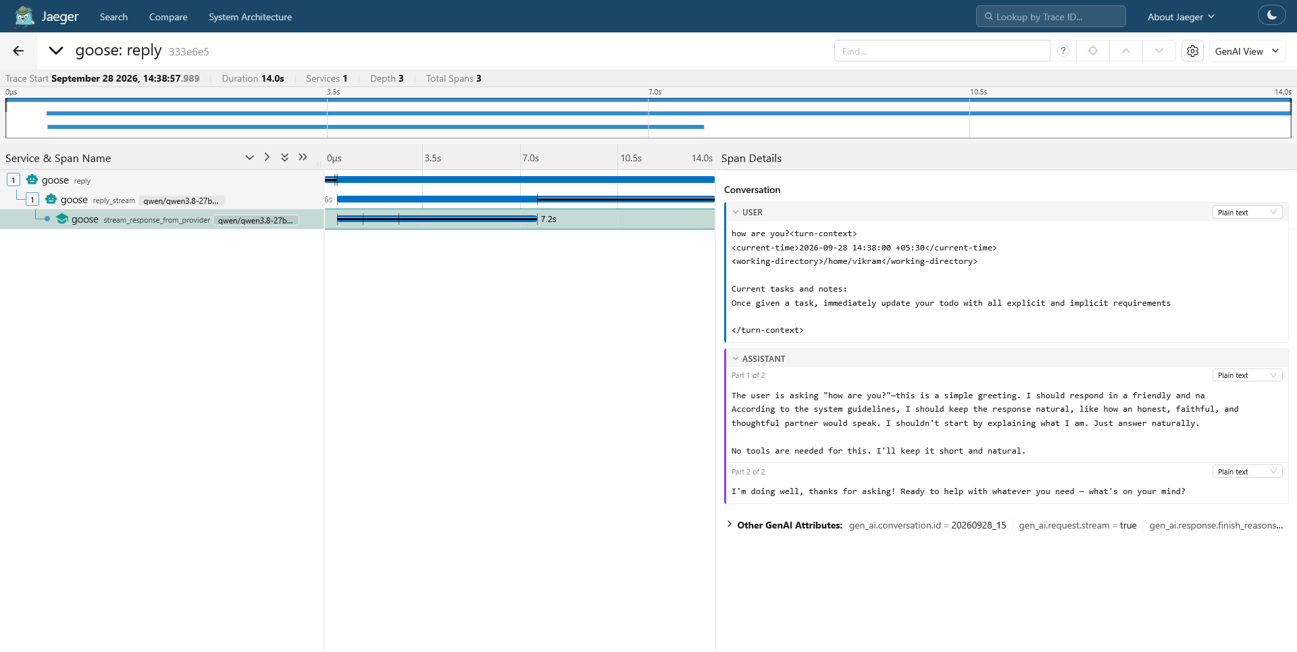
Task: Open the Compare page
Action: [168, 17]
